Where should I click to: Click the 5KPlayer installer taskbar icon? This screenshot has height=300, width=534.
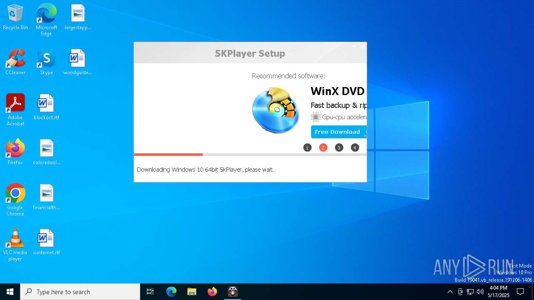click(x=233, y=292)
